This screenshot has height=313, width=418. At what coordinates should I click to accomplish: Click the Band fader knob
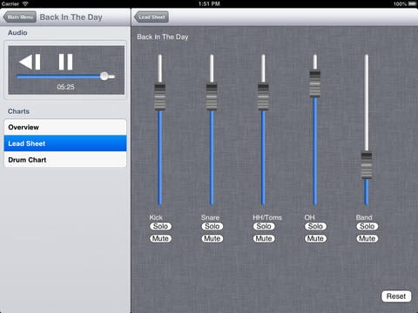367,165
